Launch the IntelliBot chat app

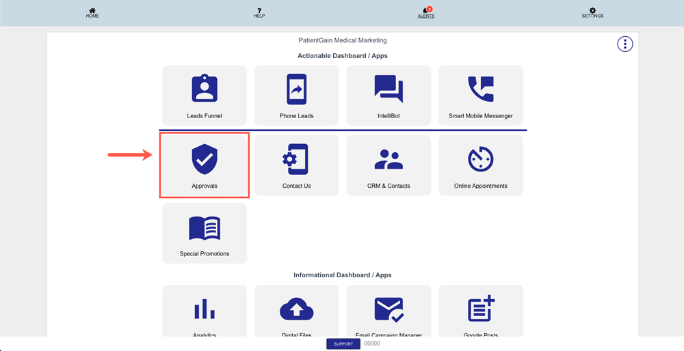coord(389,95)
